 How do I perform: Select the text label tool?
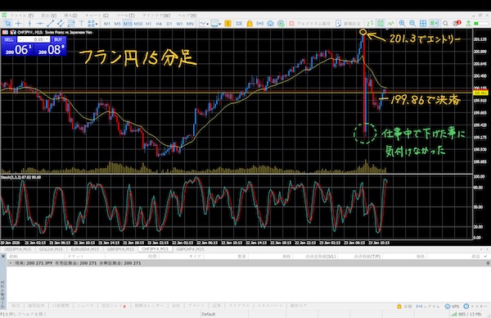click(81, 24)
